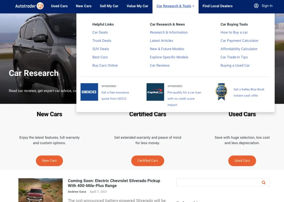Click Capital One pre-qualify car loan link

184,99
